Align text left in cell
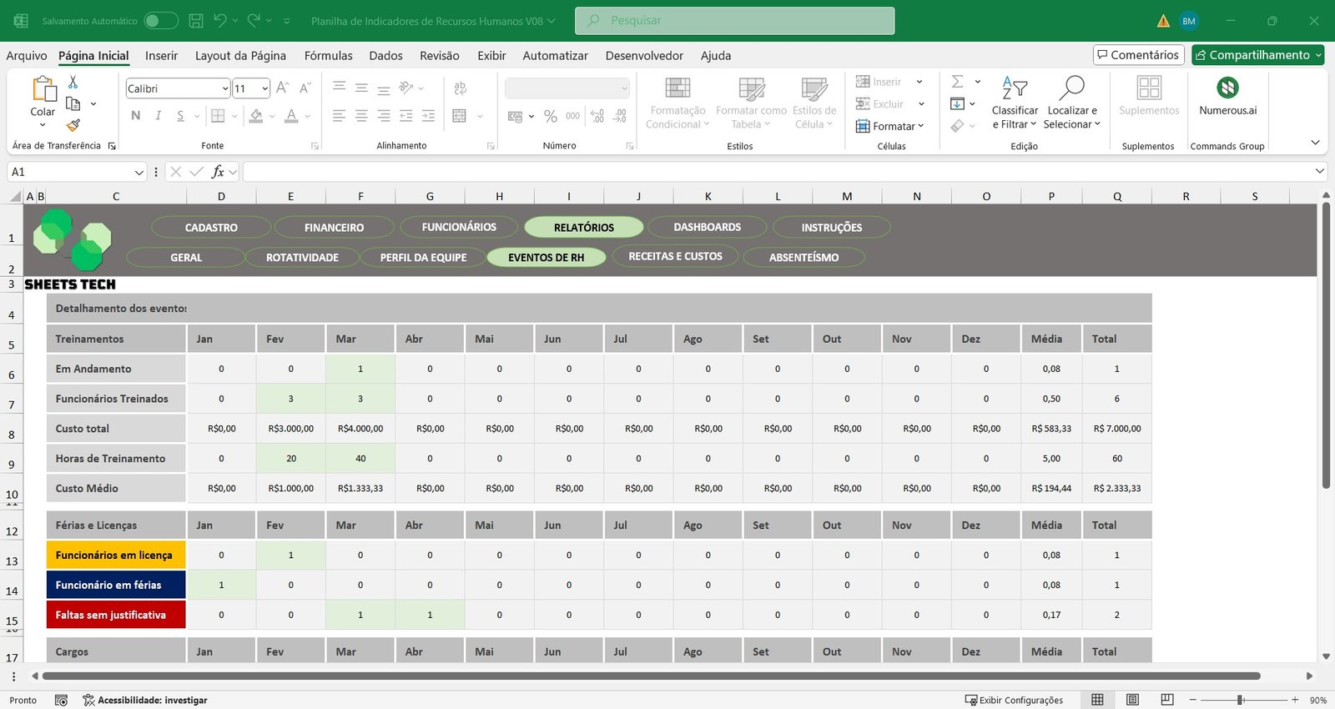This screenshot has width=1335, height=709. point(339,116)
